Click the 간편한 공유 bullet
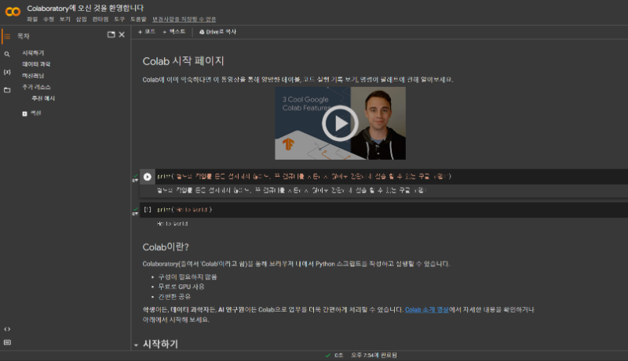 click(x=174, y=297)
